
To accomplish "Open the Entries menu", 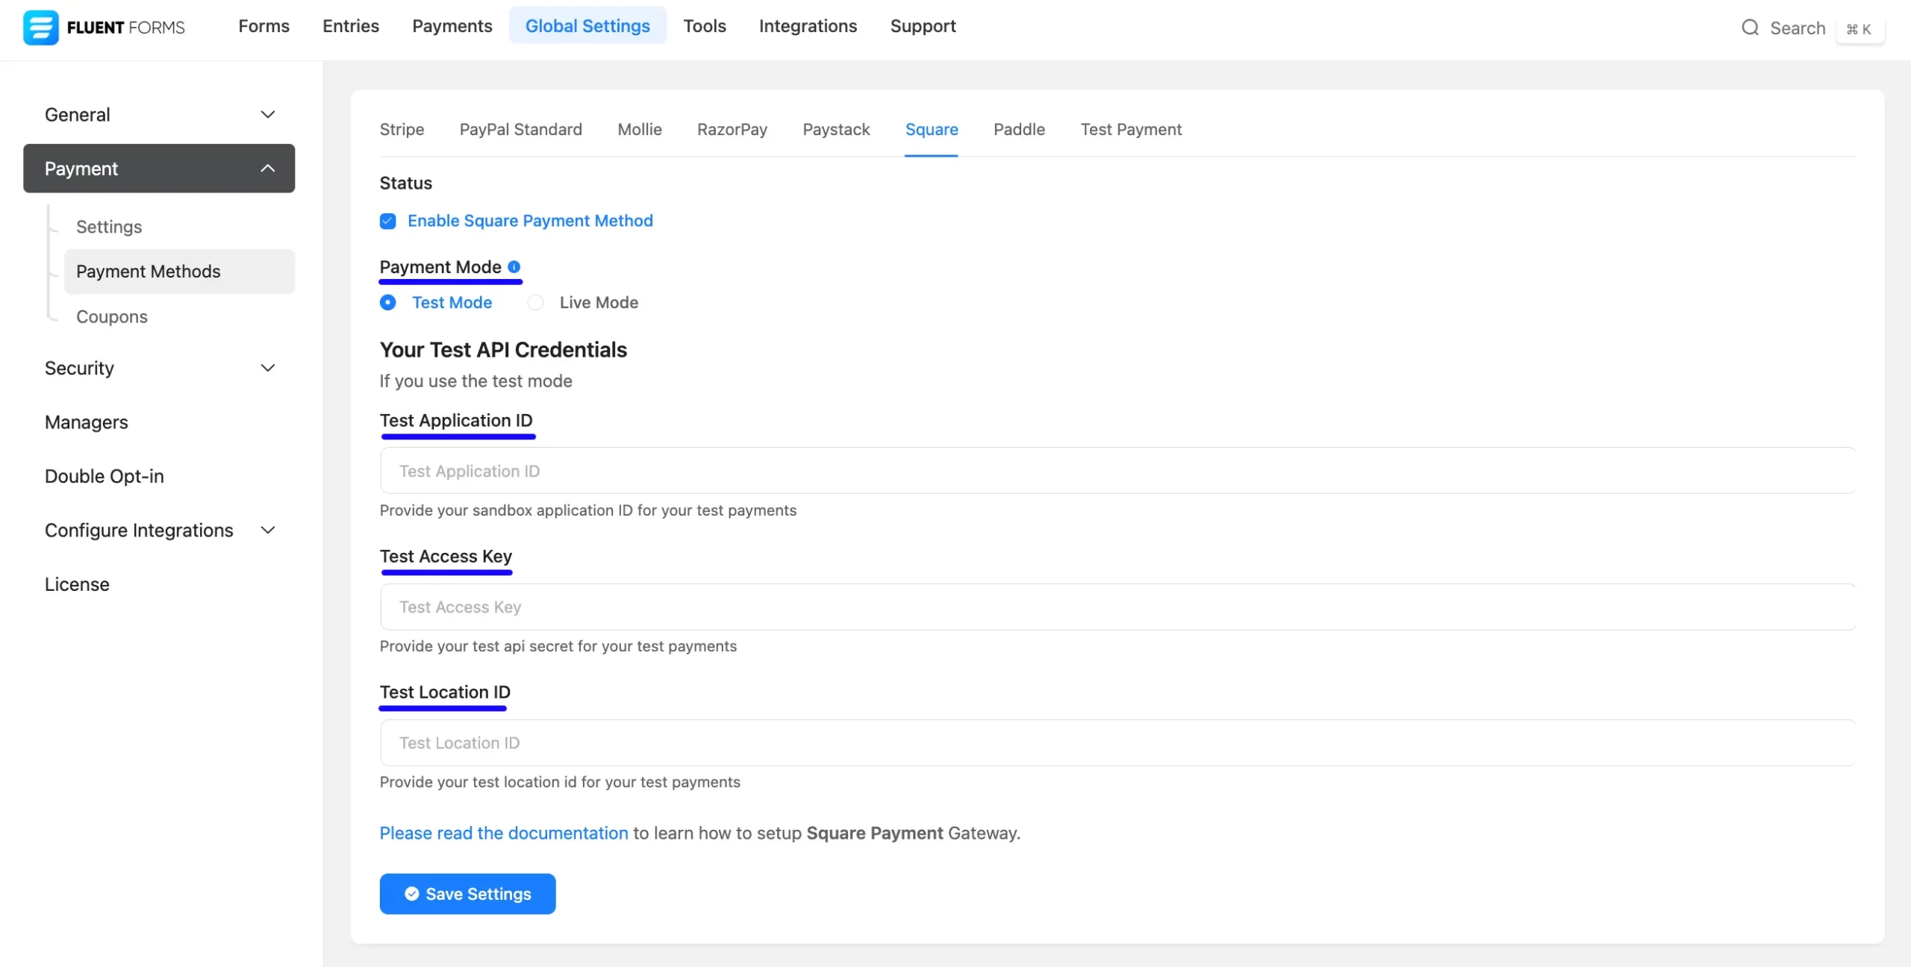I will [x=351, y=26].
